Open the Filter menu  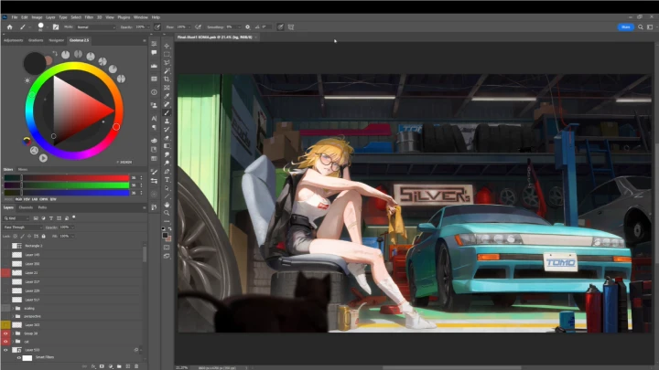[89, 17]
